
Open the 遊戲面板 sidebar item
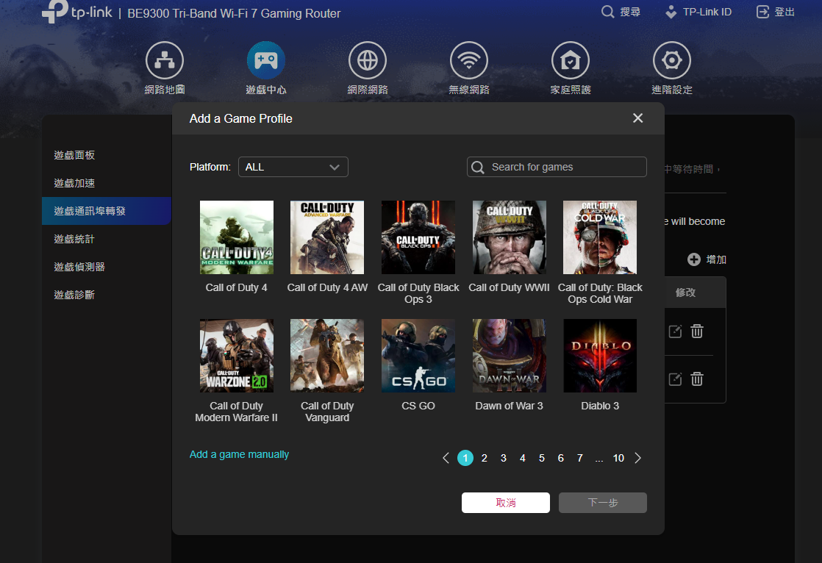[74, 155]
